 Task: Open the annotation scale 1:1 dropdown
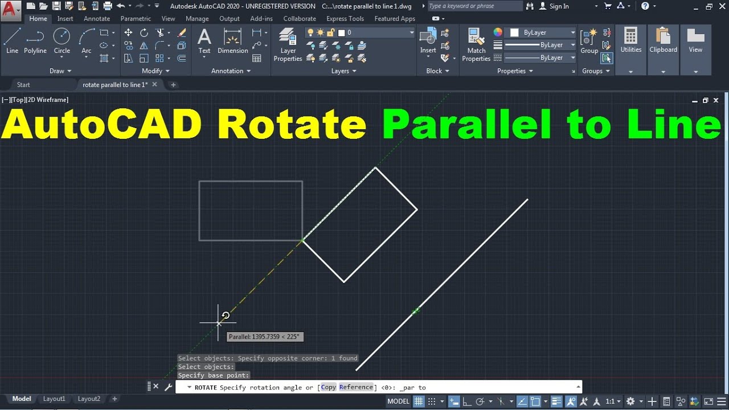point(613,401)
